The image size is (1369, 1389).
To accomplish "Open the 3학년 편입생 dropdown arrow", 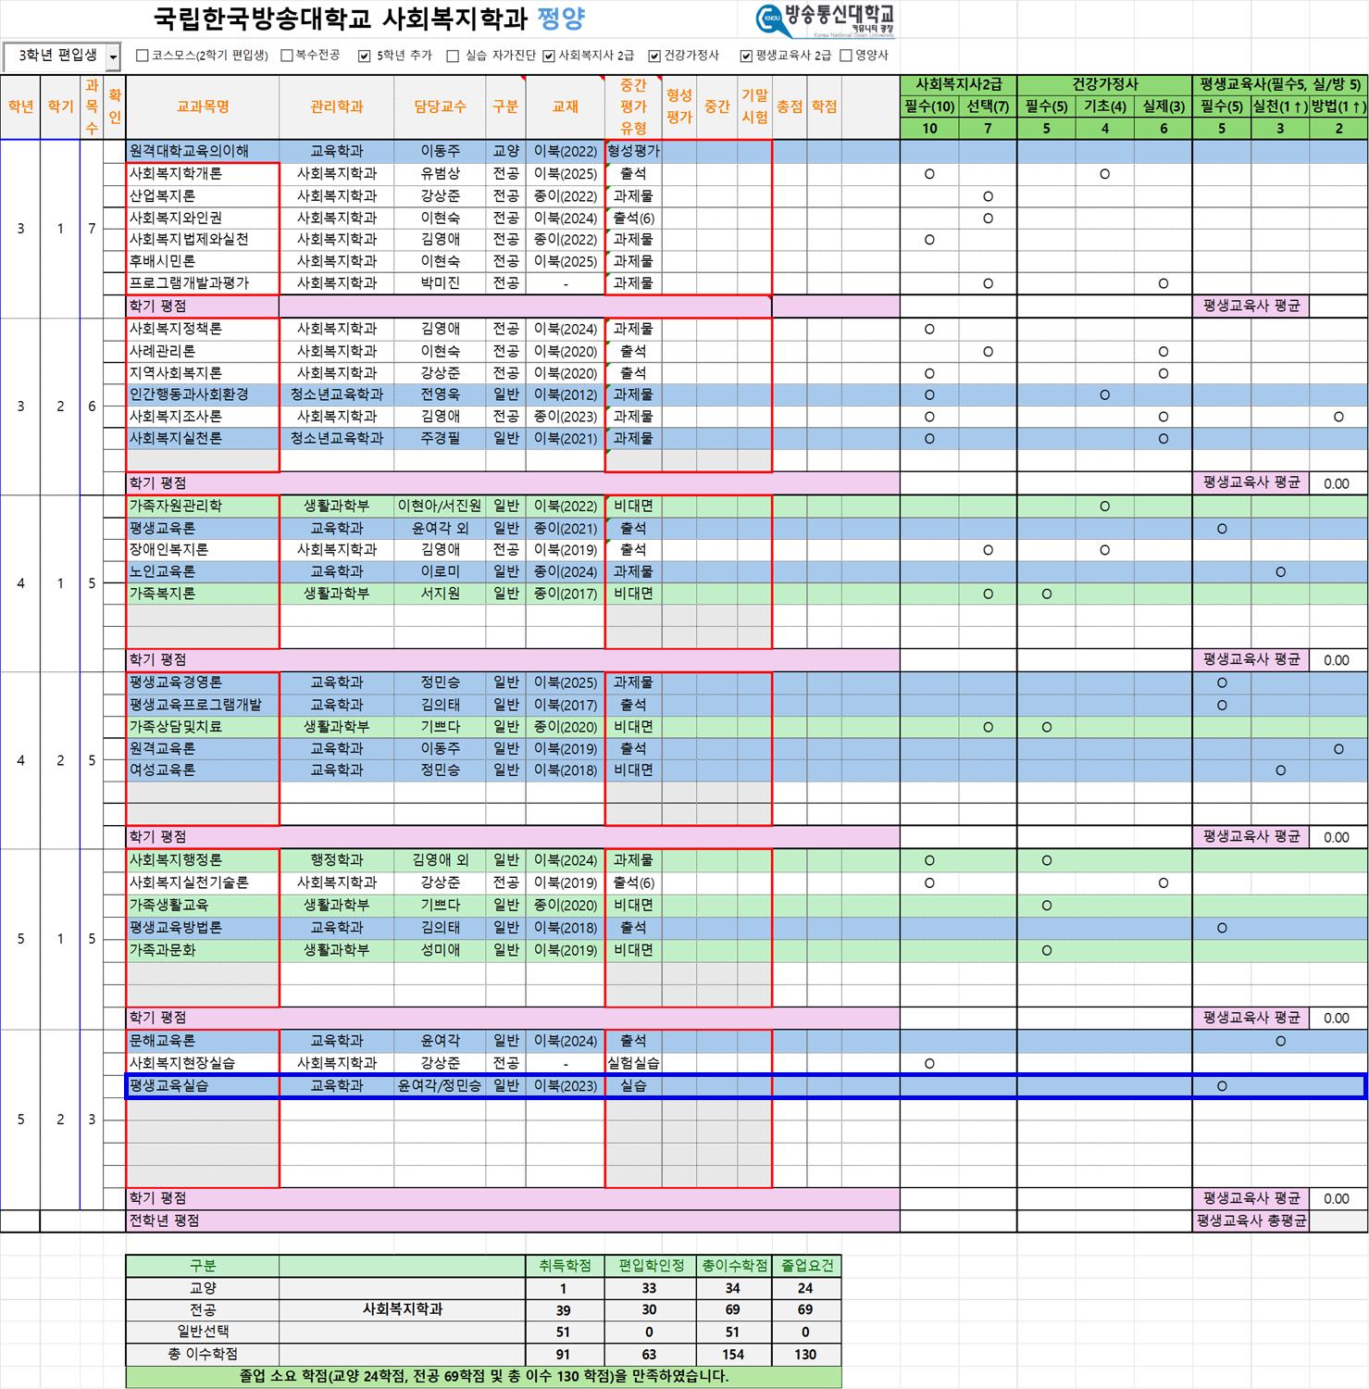I will [113, 57].
